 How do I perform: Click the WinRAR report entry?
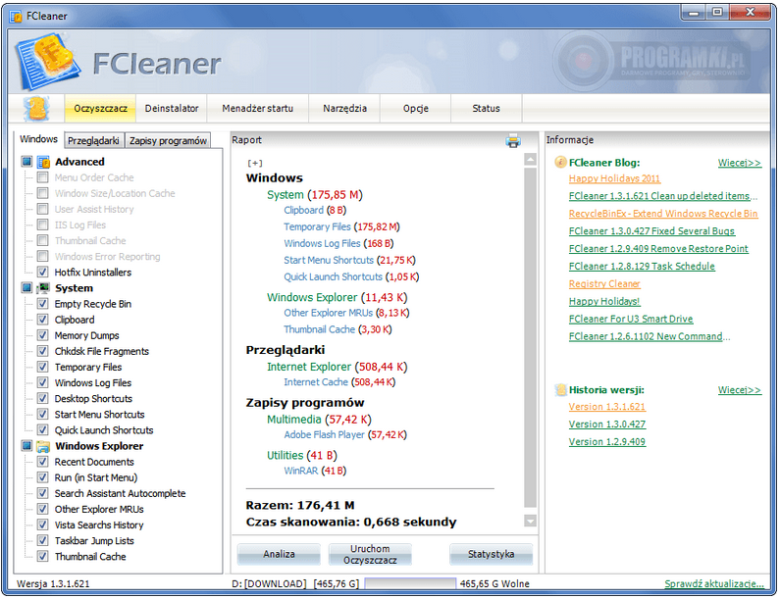tap(300, 471)
